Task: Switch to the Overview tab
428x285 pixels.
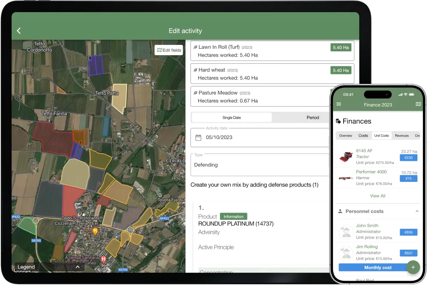Action: (345, 136)
